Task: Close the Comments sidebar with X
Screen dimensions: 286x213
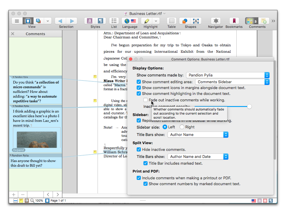Action: click(13, 34)
